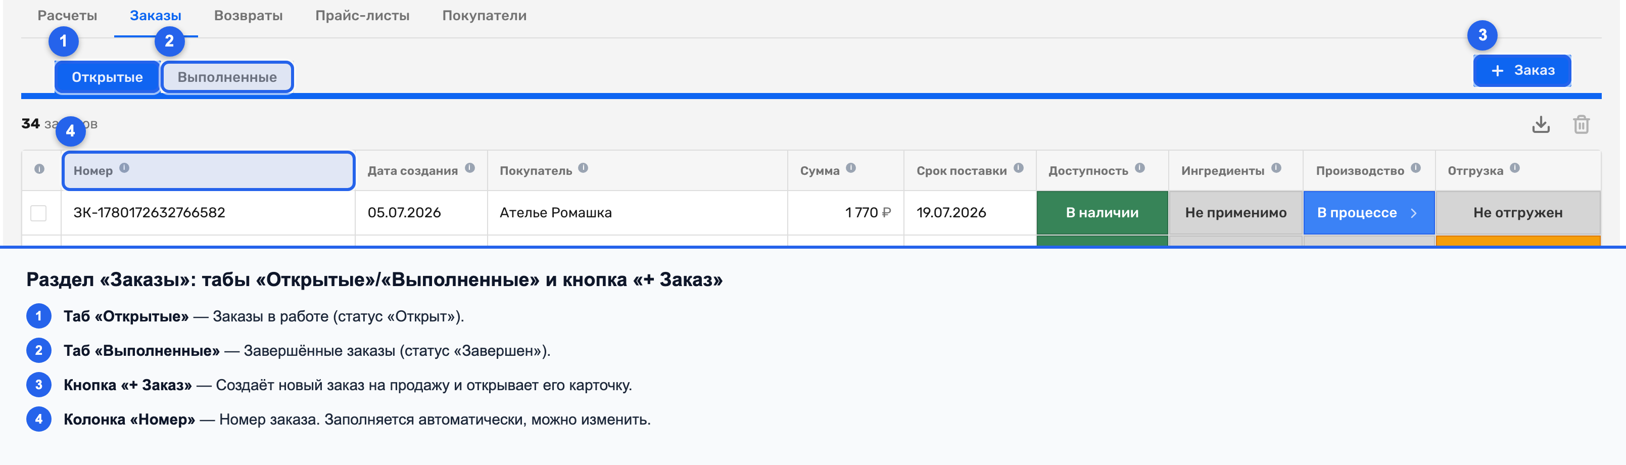Go to the Прайс-листы tab
The image size is (1626, 465).
pyautogui.click(x=362, y=16)
